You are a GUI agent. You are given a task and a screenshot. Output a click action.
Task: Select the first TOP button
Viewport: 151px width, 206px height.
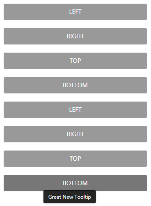click(x=75, y=61)
